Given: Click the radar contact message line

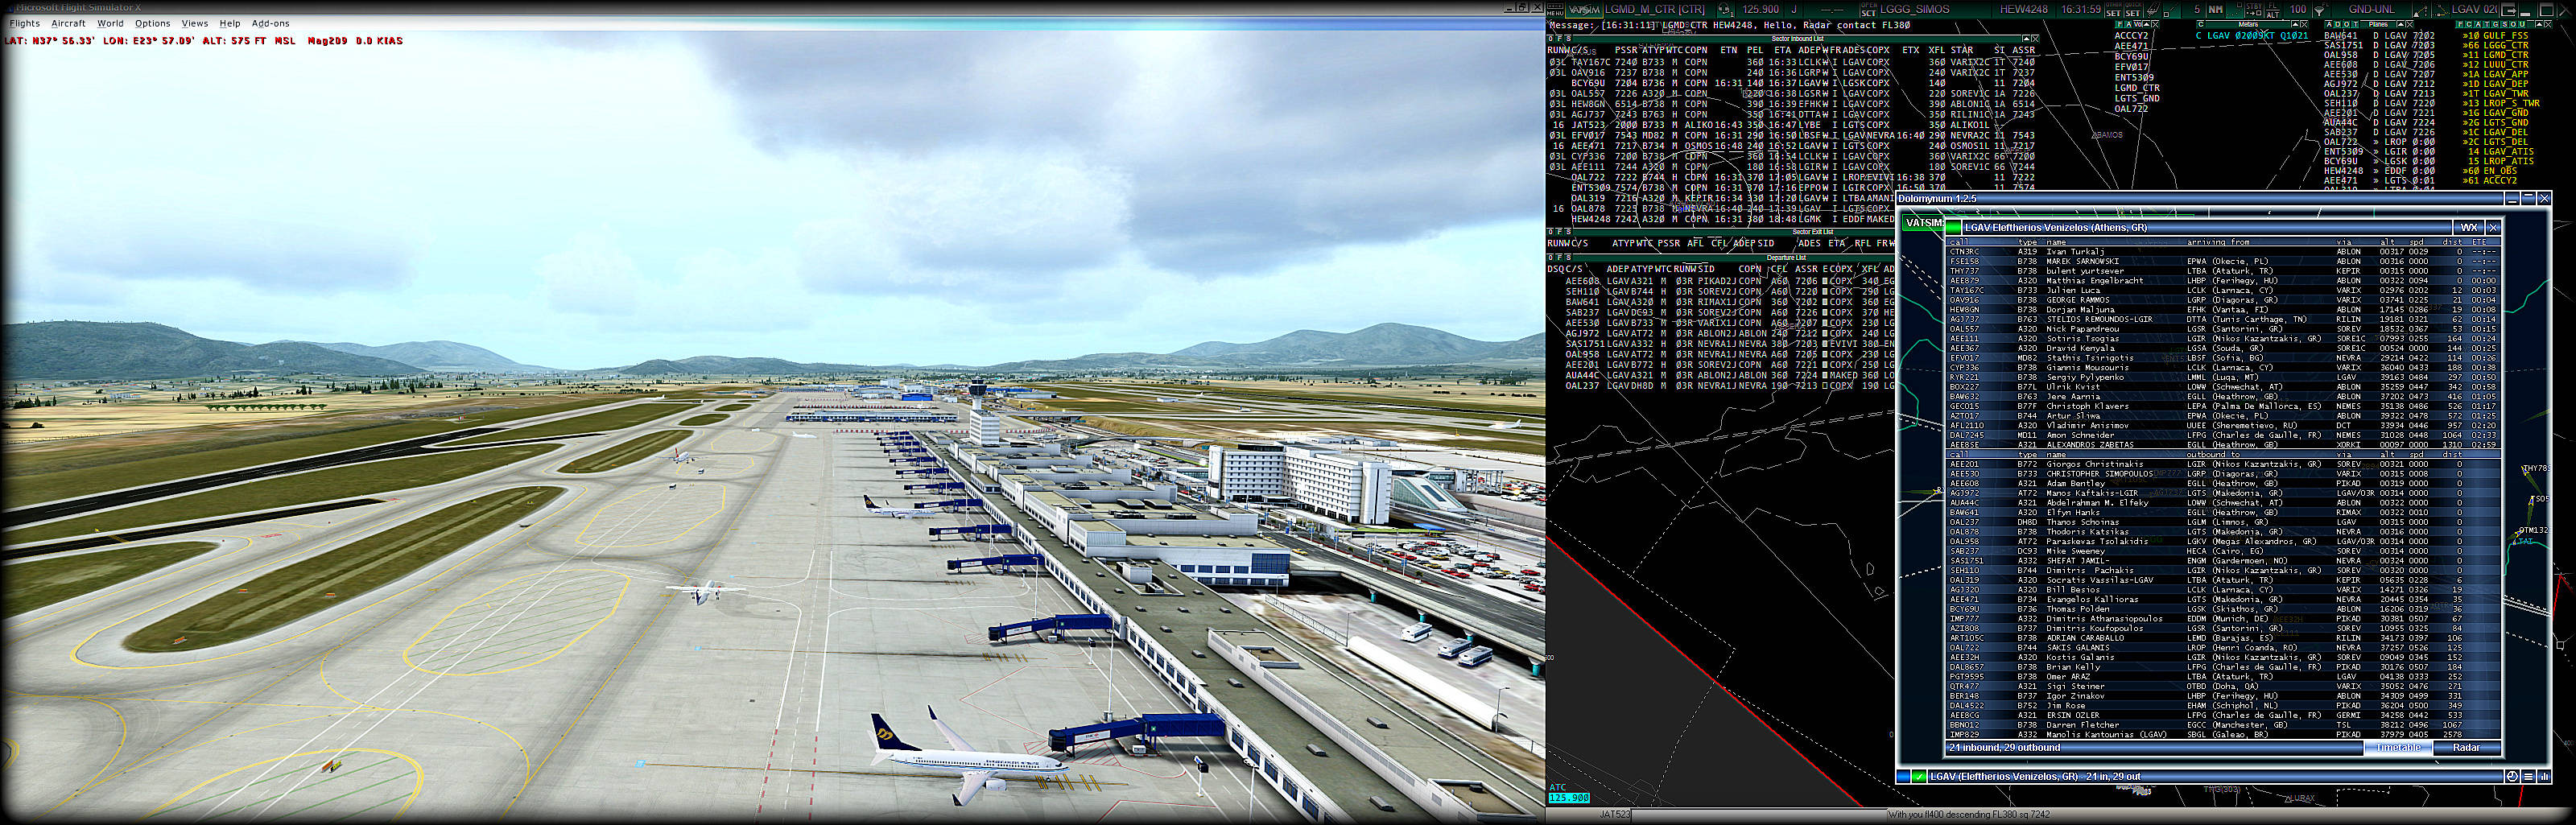Looking at the screenshot, I should point(1730,25).
